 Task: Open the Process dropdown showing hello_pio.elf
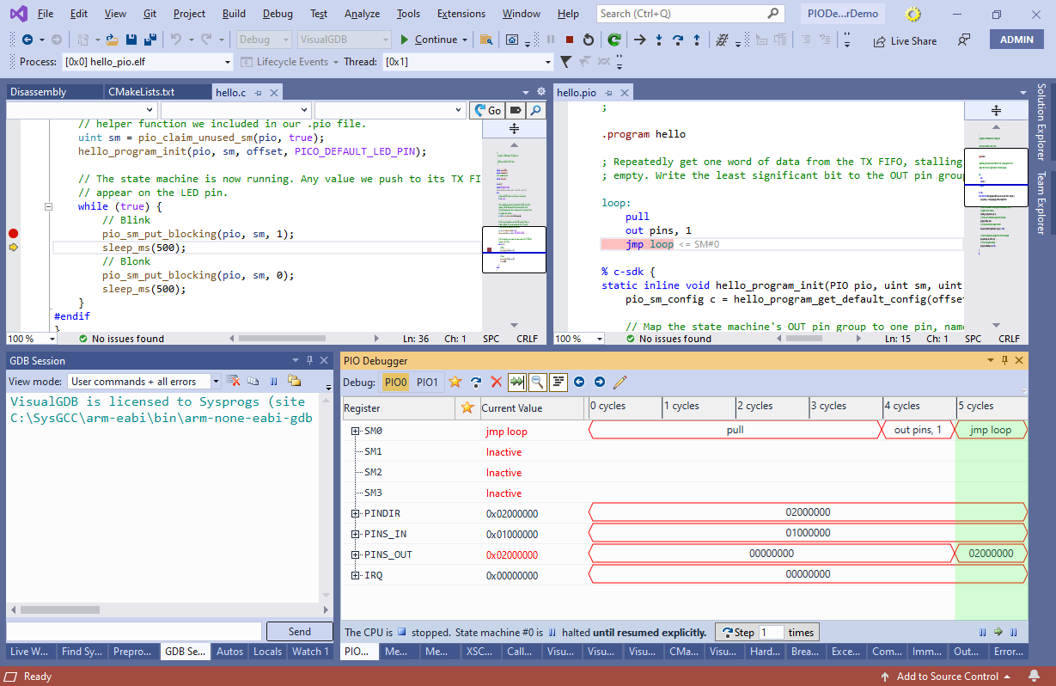[x=147, y=62]
